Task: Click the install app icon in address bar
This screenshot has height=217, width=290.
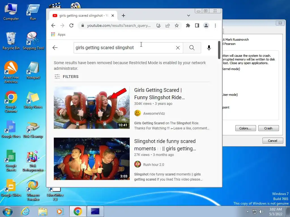Action: coord(159,25)
